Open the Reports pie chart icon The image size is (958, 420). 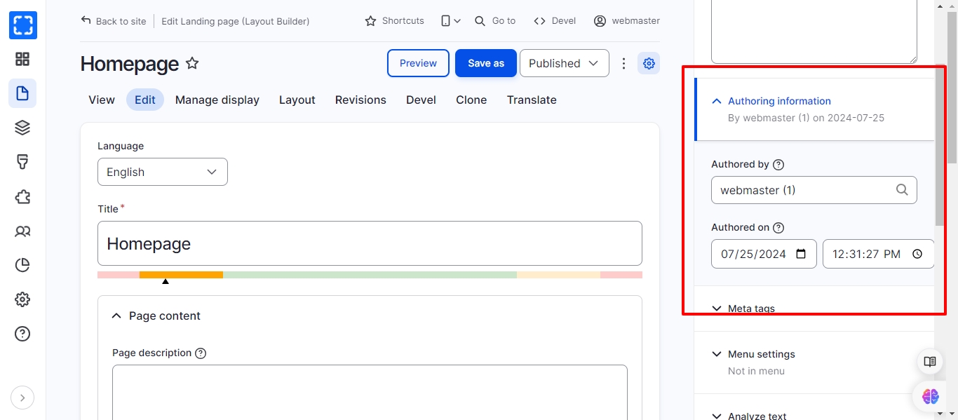(22, 265)
